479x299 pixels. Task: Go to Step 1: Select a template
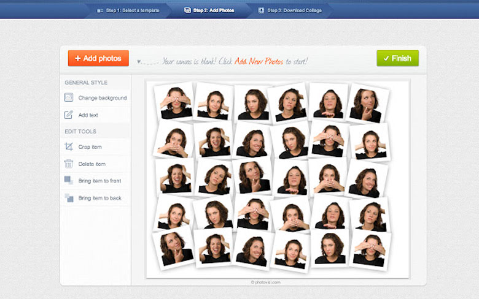tap(132, 10)
